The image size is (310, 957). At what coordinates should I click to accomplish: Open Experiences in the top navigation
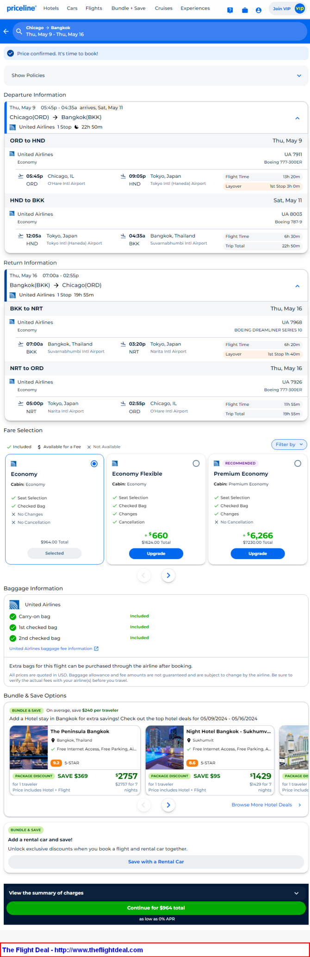tap(195, 8)
